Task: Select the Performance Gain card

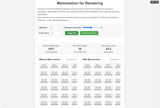Action: coord(108,49)
